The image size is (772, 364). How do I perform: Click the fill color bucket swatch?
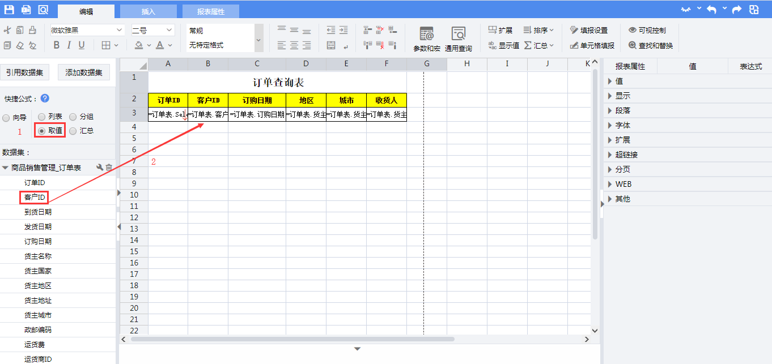pos(139,45)
